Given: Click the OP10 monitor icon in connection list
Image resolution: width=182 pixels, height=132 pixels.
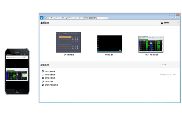Looking at the screenshot, I should (x=43, y=71).
